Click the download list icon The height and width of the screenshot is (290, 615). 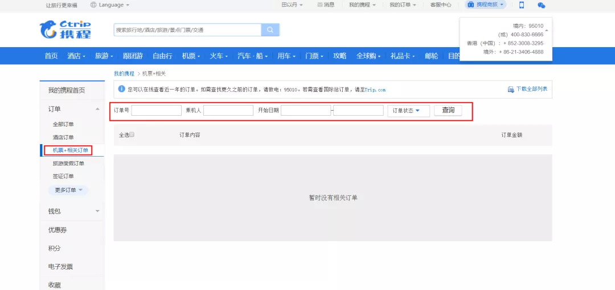coord(511,90)
